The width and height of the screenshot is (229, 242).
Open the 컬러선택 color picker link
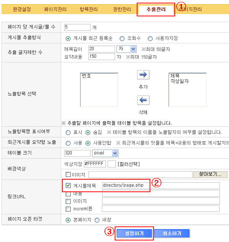pos(129,164)
